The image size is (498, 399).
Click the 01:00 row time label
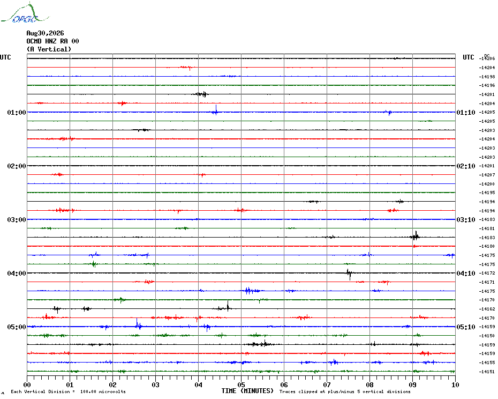[x=17, y=112]
